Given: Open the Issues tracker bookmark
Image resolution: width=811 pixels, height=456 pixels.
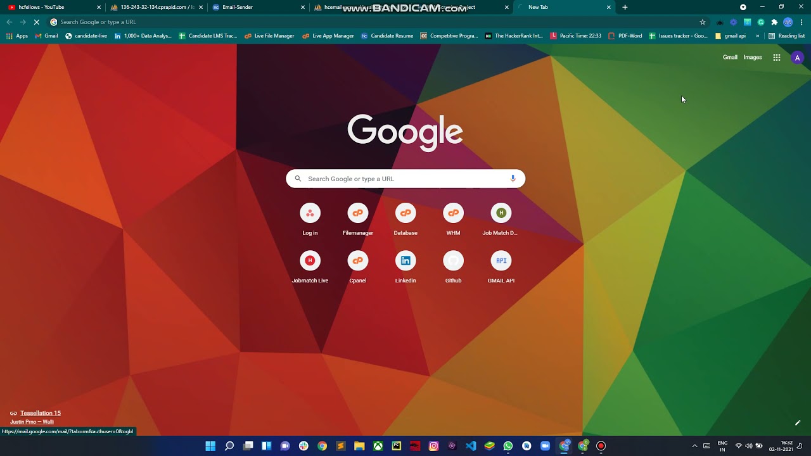Looking at the screenshot, I should pyautogui.click(x=678, y=36).
